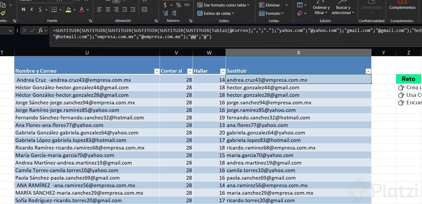Open Formato cells menu
The image size is (422, 204).
click(x=271, y=13)
